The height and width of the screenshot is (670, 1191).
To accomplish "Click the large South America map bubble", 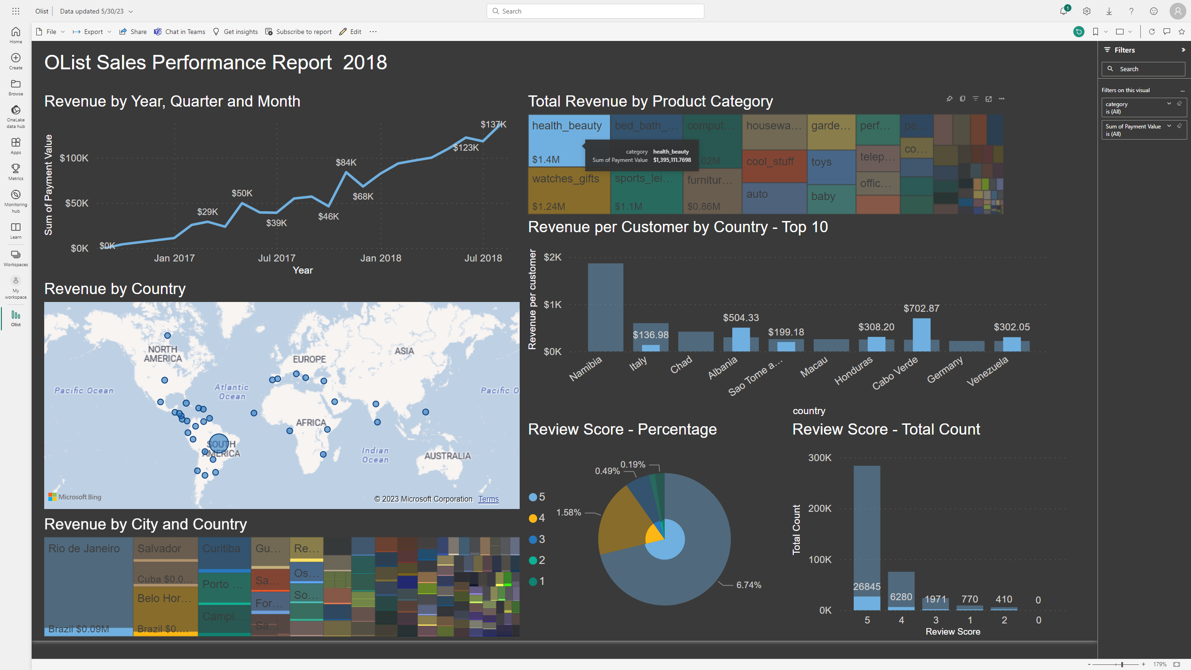I will [x=219, y=444].
